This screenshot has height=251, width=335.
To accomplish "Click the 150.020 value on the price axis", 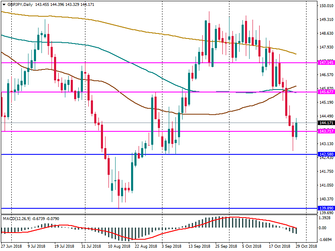I will tap(325, 6).
